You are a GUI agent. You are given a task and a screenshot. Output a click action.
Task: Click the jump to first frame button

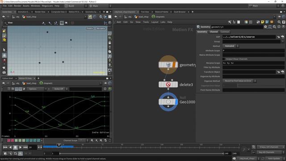point(5,147)
